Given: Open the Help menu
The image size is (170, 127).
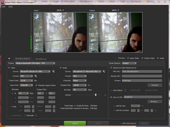Looking at the screenshot, I should [11, 7].
